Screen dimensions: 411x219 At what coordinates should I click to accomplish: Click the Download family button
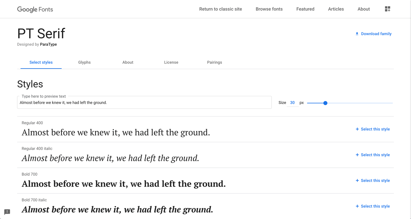click(x=373, y=34)
